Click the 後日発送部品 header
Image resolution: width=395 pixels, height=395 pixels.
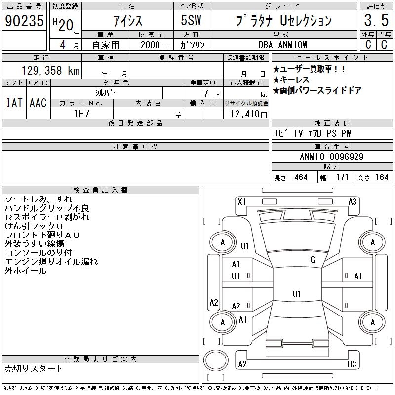pyautogui.click(x=135, y=123)
